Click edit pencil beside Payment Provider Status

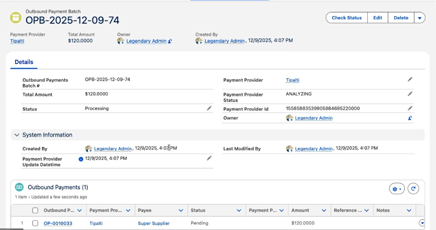click(410, 94)
